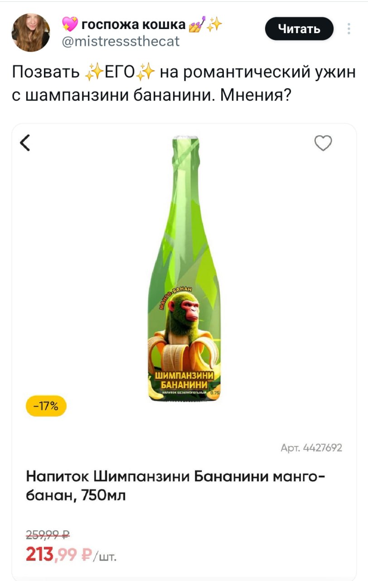The width and height of the screenshot is (368, 581).
Task: Click the pink heart emoji in the name
Action: point(70,25)
